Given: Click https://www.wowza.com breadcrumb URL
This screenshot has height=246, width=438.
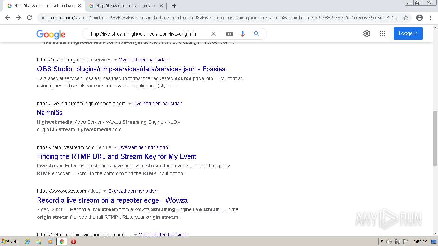Looking at the screenshot, I should (x=62, y=191).
